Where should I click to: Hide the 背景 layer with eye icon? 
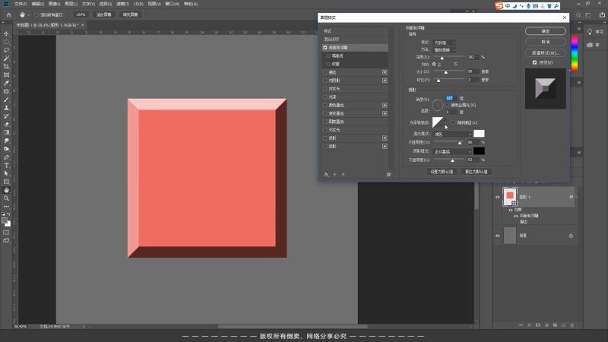[x=498, y=236]
